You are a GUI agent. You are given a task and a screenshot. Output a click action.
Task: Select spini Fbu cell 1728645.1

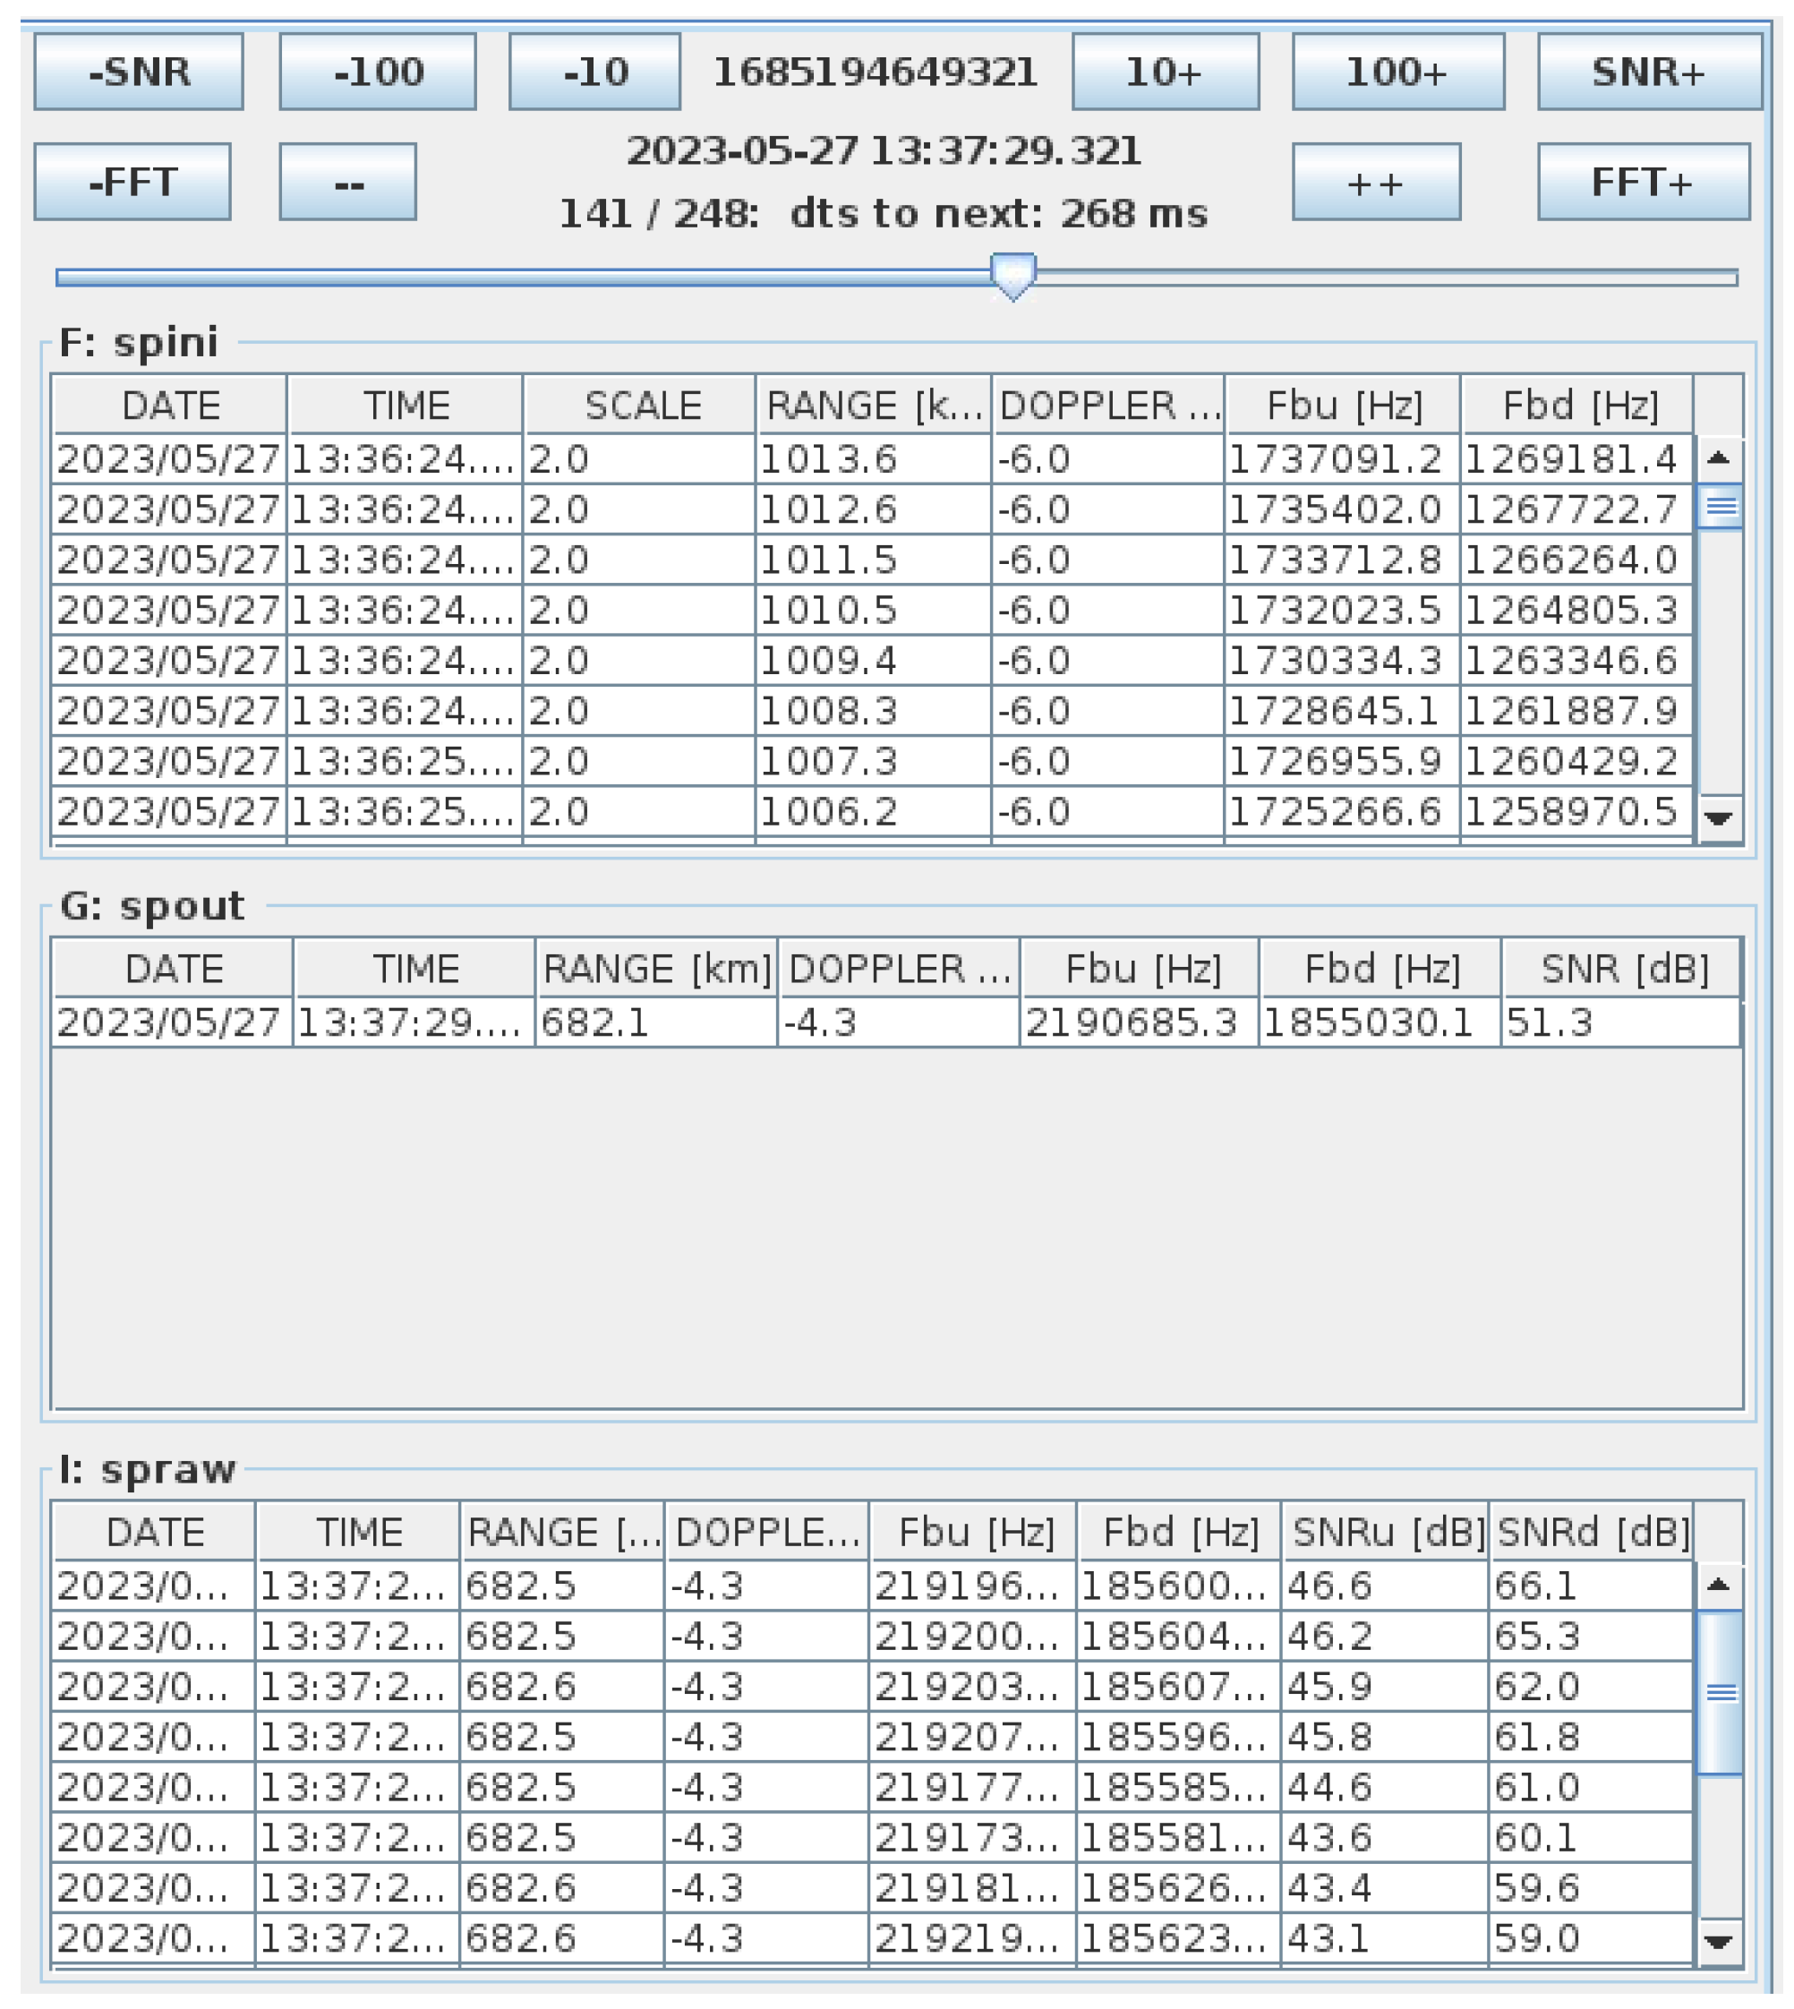click(x=1343, y=711)
